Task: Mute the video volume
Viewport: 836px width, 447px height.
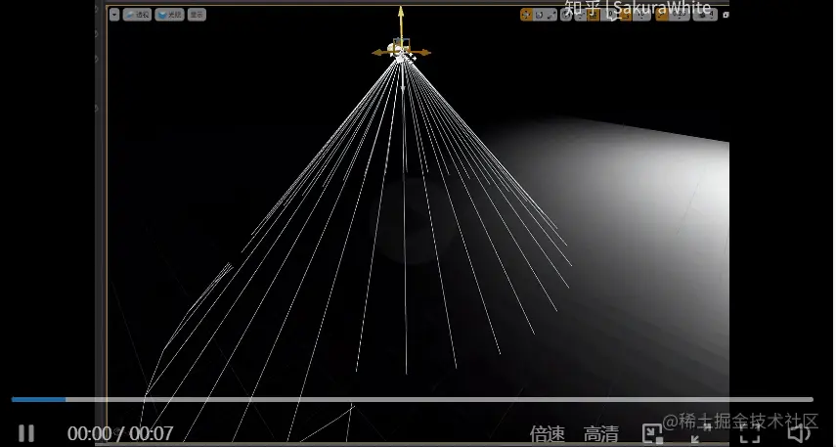Action: coord(798,433)
